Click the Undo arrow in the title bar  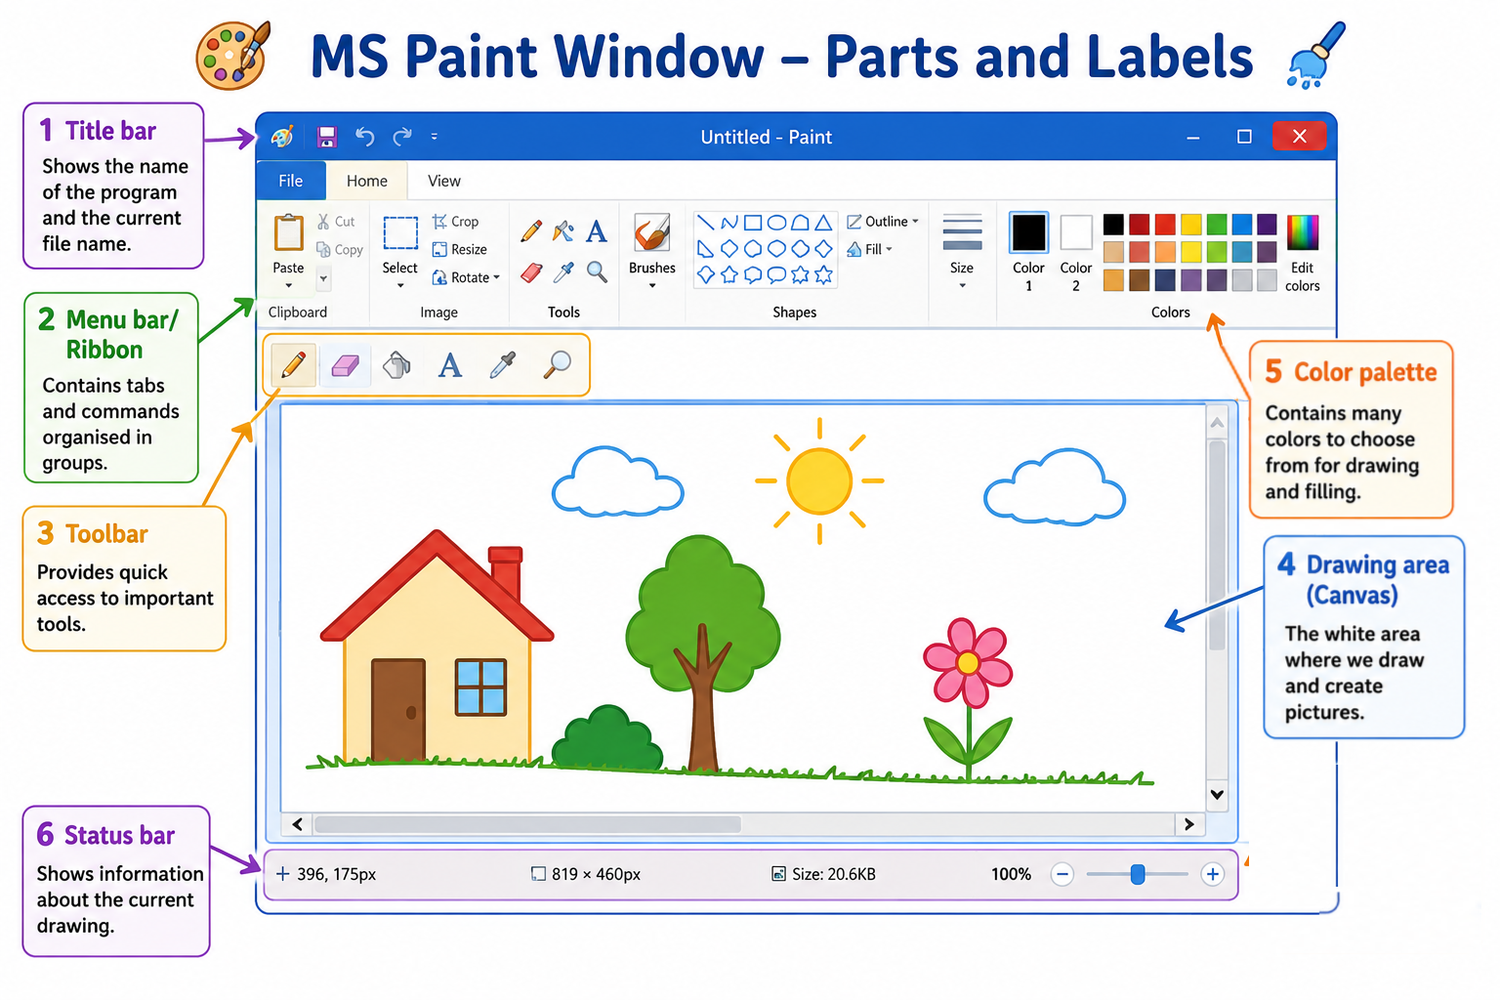click(x=364, y=137)
